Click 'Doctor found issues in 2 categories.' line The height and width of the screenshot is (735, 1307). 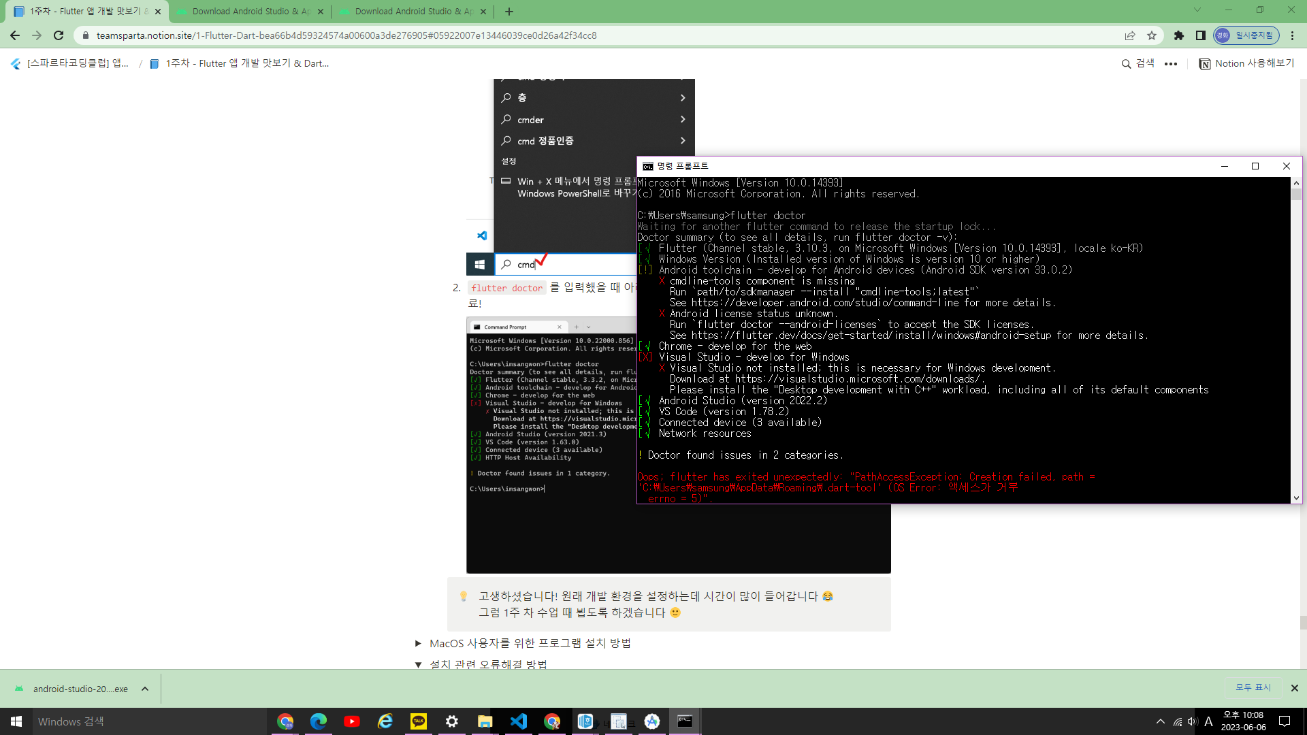741,455
